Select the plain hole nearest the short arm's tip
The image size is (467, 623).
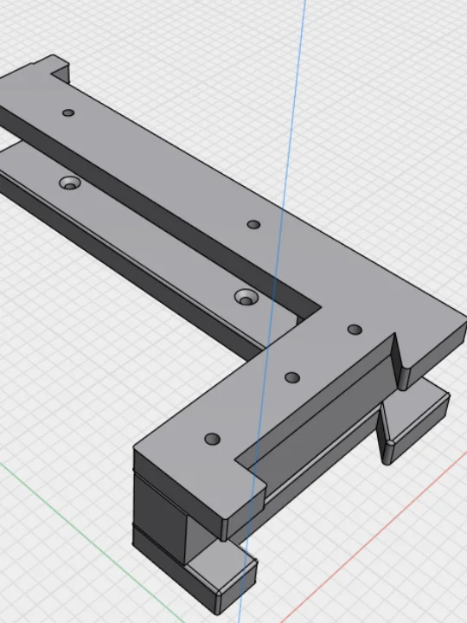[213, 439]
